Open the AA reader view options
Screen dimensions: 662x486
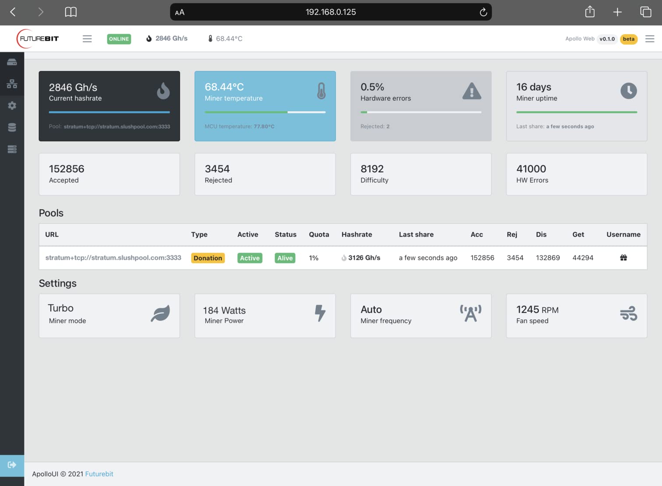point(180,12)
